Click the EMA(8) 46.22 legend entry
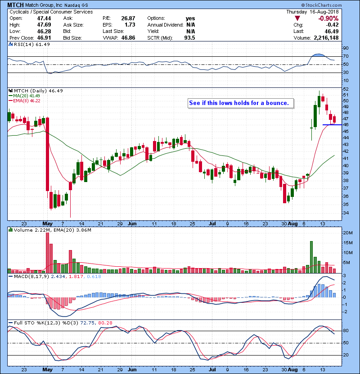 tap(27, 101)
